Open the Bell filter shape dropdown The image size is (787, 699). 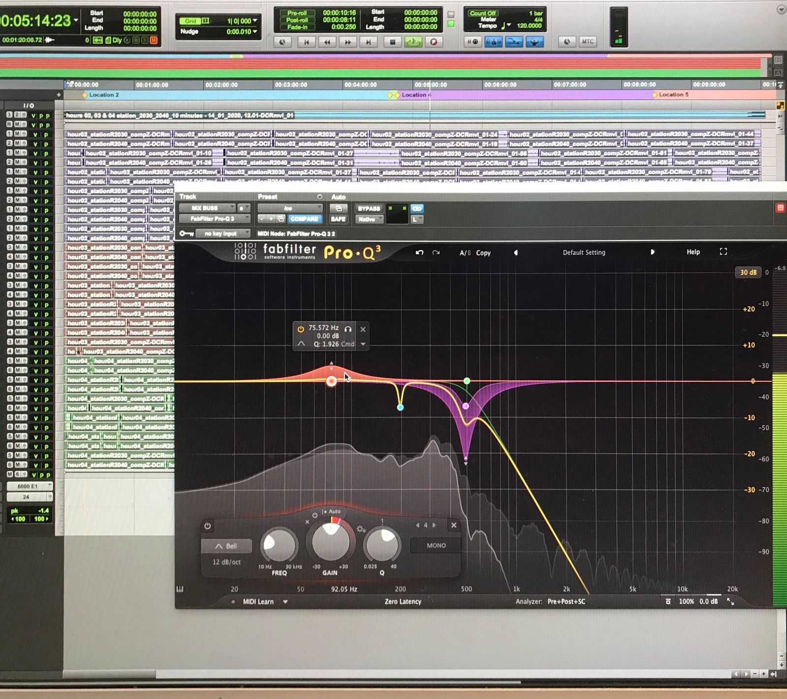226,546
